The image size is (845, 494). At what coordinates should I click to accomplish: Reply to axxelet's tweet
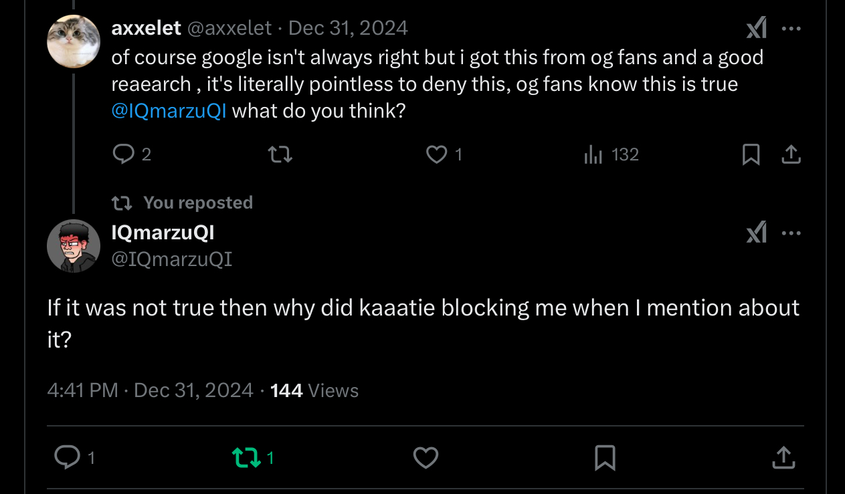124,155
